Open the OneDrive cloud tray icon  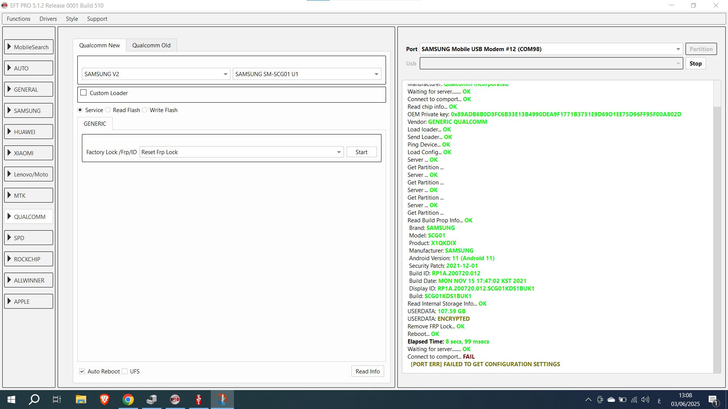tap(611, 400)
